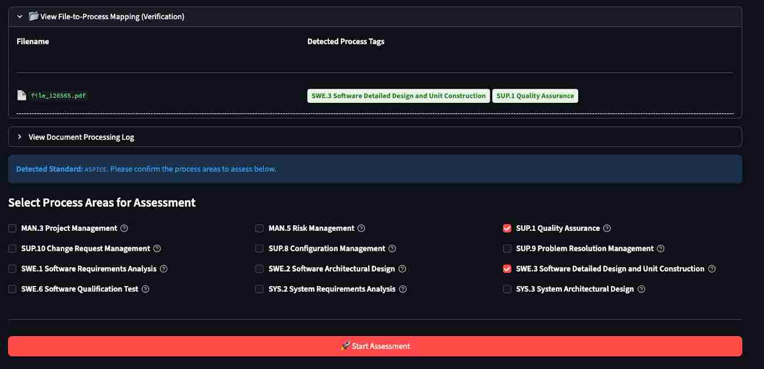Uncheck the SUP.1 Quality Assurance checkbox
This screenshot has height=369, width=764.
(507, 229)
